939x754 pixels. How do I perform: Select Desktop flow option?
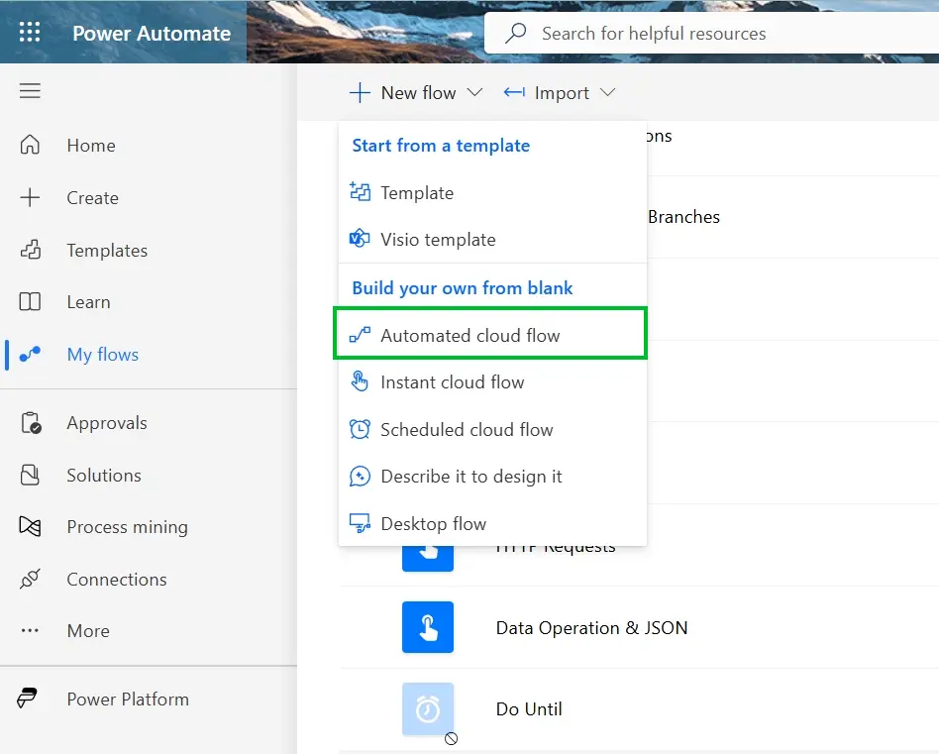click(492, 523)
